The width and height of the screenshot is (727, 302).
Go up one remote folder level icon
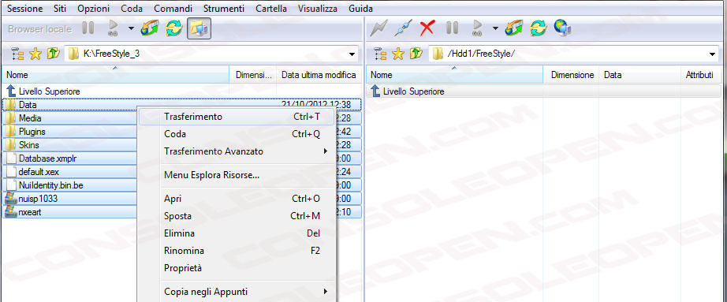[x=416, y=54]
